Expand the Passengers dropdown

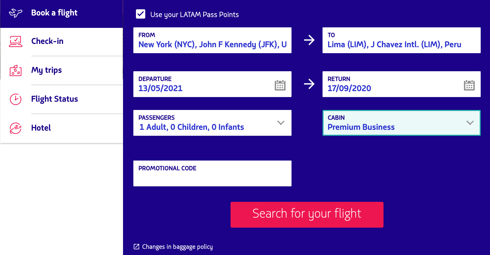point(281,123)
